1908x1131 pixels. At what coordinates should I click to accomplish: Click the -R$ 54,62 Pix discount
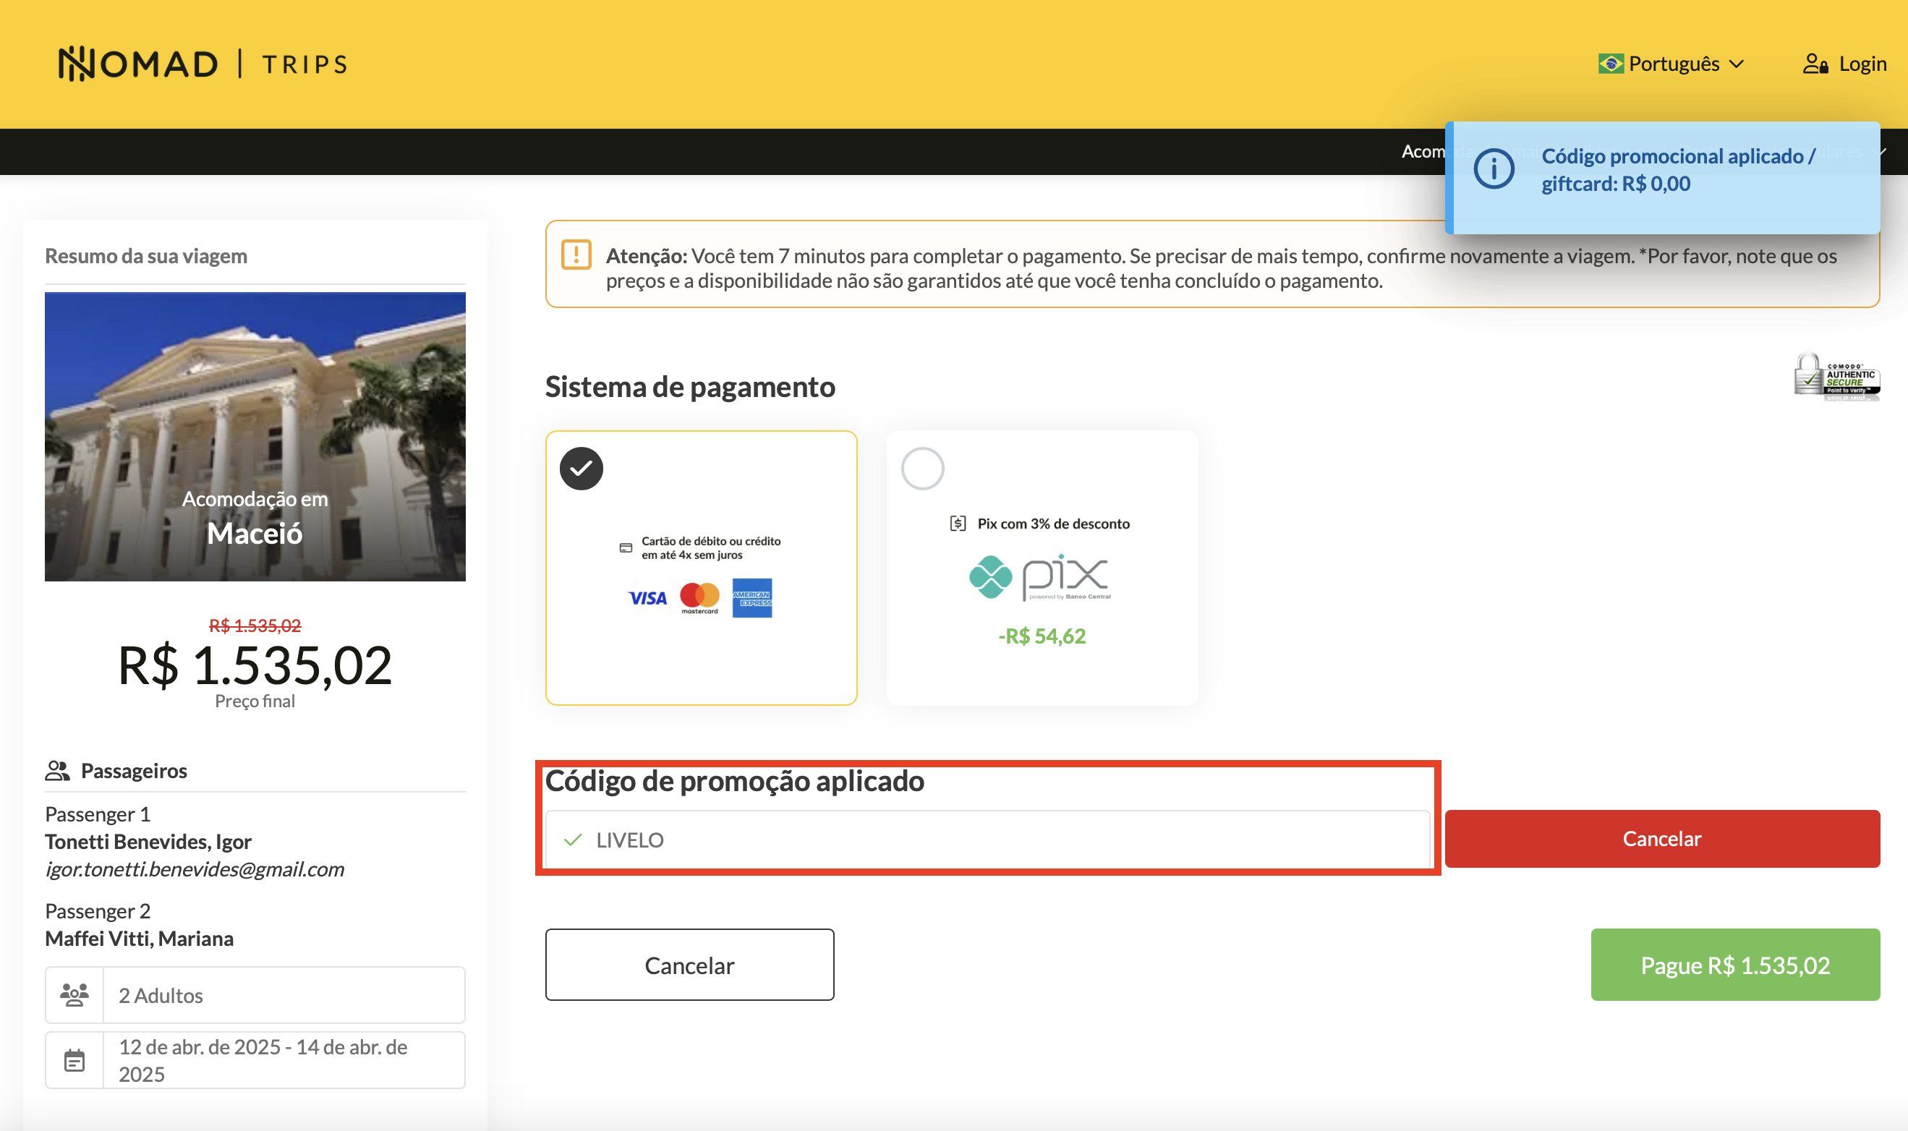pyautogui.click(x=1042, y=636)
